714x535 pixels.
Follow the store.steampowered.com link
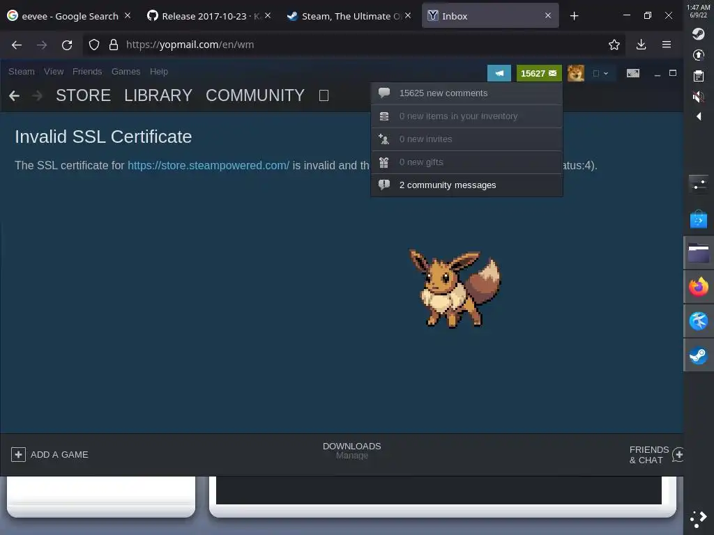(x=208, y=166)
